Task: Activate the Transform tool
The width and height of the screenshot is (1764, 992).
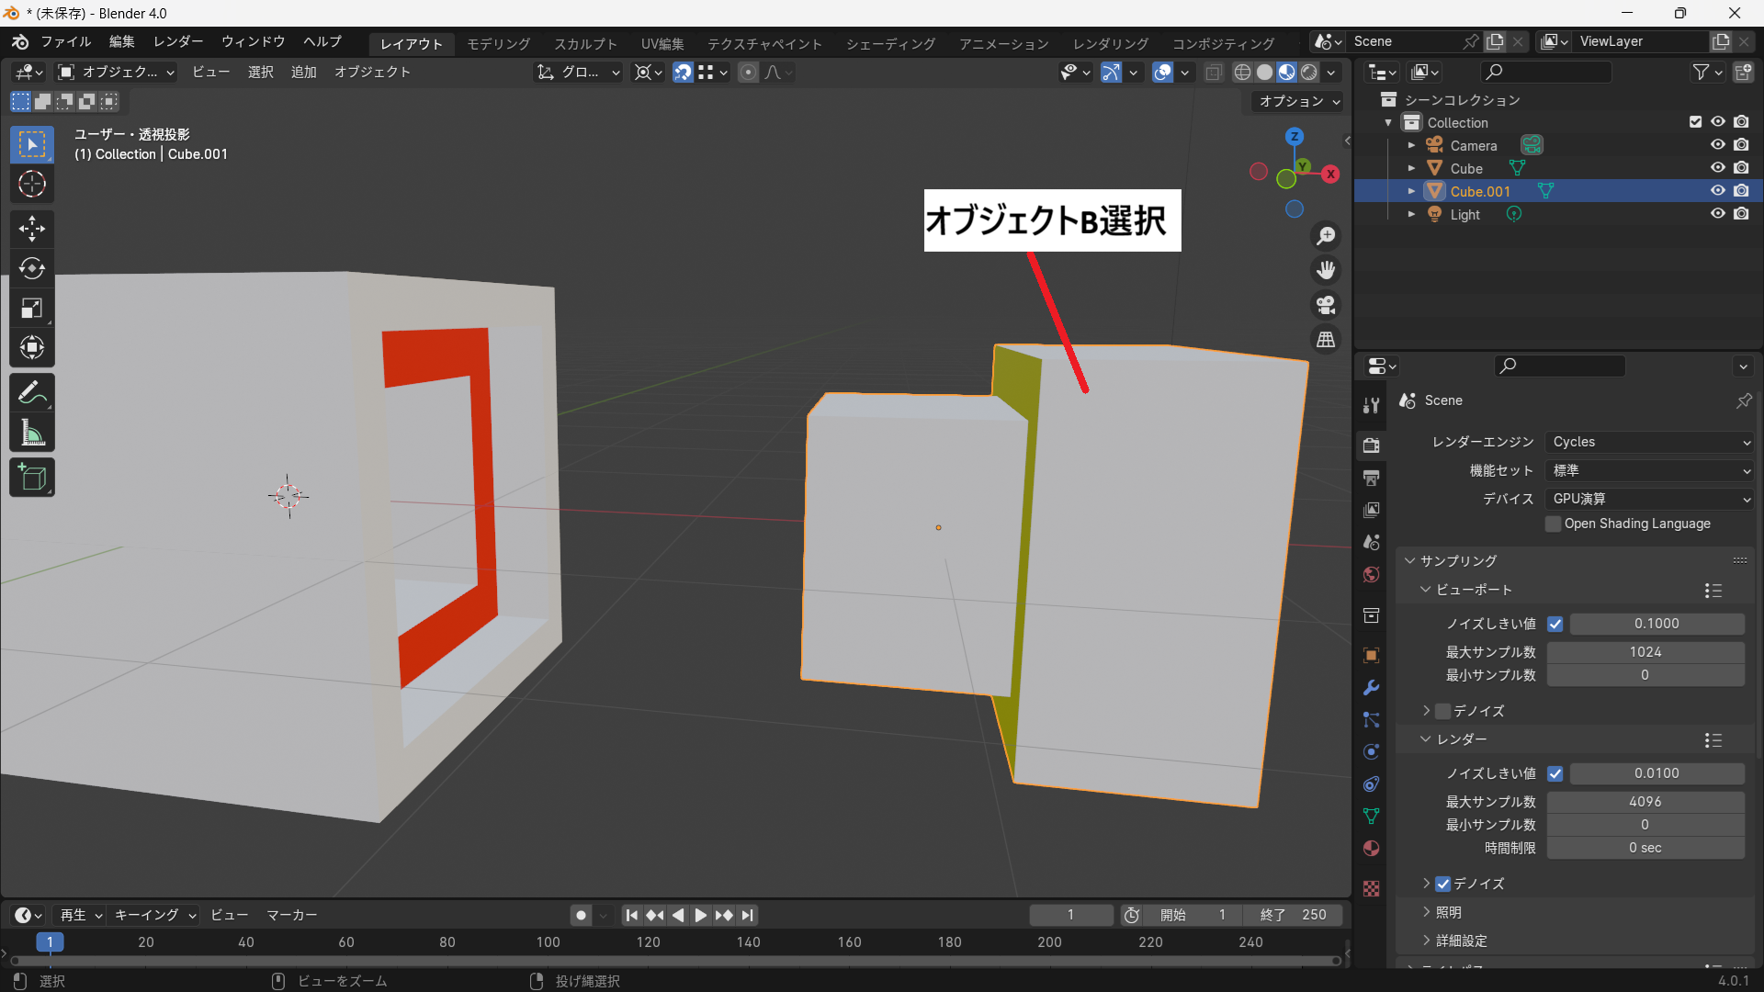Action: click(x=32, y=348)
